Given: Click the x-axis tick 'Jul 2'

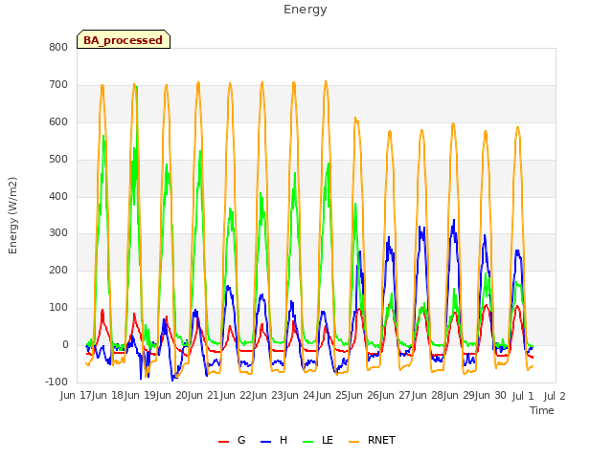Looking at the screenshot, I should click(555, 397).
